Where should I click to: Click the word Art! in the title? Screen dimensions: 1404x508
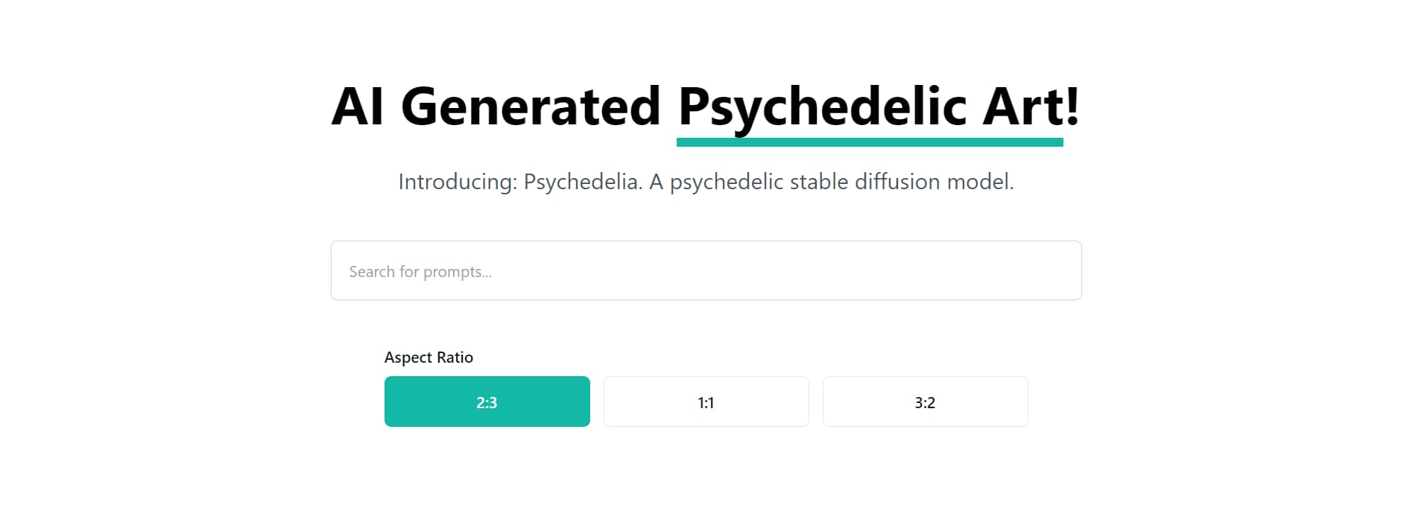point(1031,106)
